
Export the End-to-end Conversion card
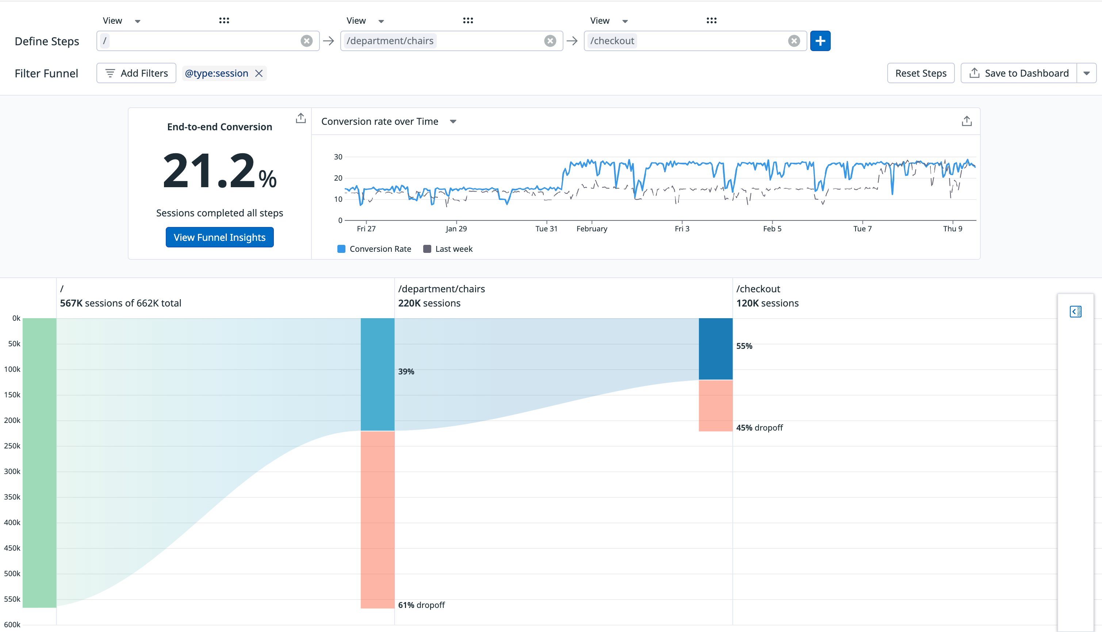(300, 117)
